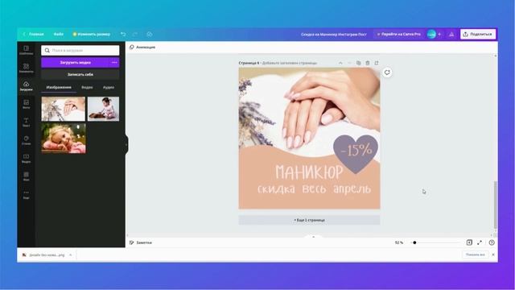This screenshot has height=290, width=515.
Task: Switch to the Audio (Аудио) tab
Action: pyautogui.click(x=109, y=87)
